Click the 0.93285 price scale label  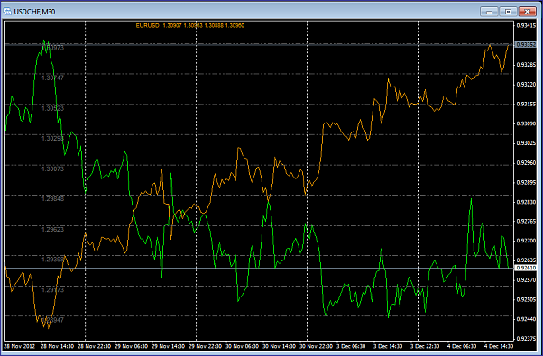(526, 65)
